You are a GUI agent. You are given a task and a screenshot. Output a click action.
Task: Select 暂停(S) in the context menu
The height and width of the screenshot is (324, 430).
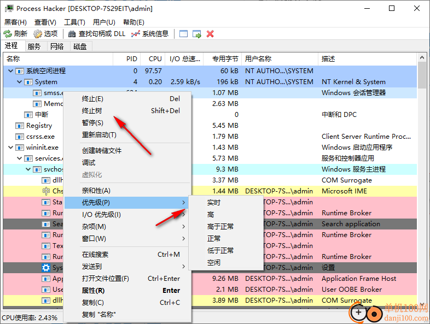pos(127,123)
